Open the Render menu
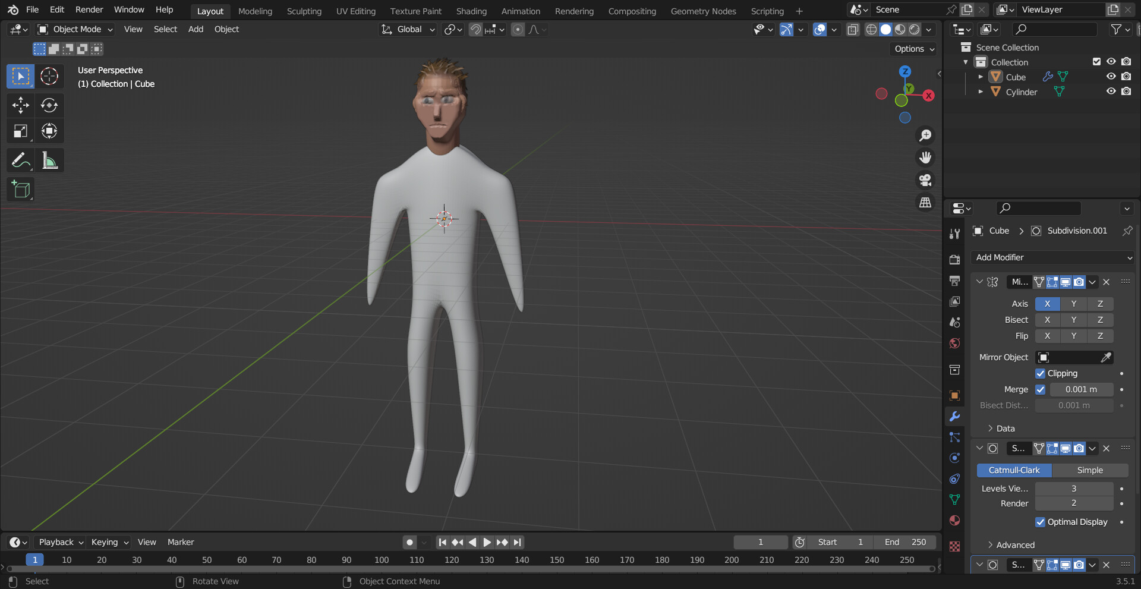This screenshot has width=1141, height=589. click(x=89, y=10)
